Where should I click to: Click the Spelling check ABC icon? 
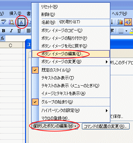[4, 22]
